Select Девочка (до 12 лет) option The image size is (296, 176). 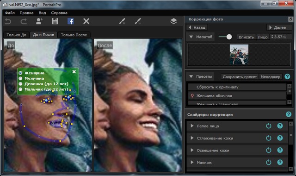[x=20, y=84]
